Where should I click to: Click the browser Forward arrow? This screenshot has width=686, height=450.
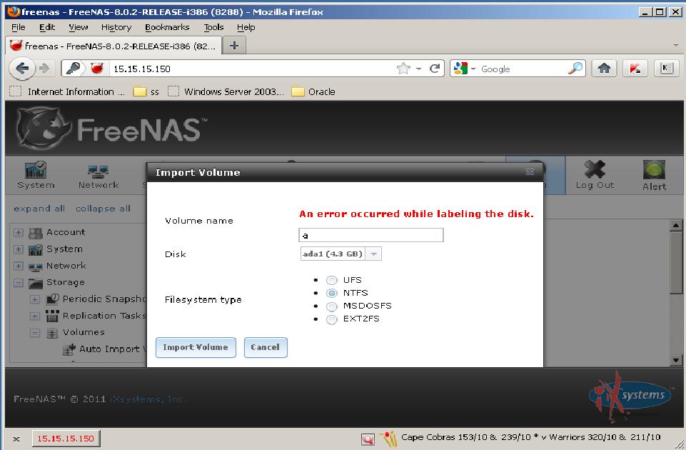(x=44, y=69)
